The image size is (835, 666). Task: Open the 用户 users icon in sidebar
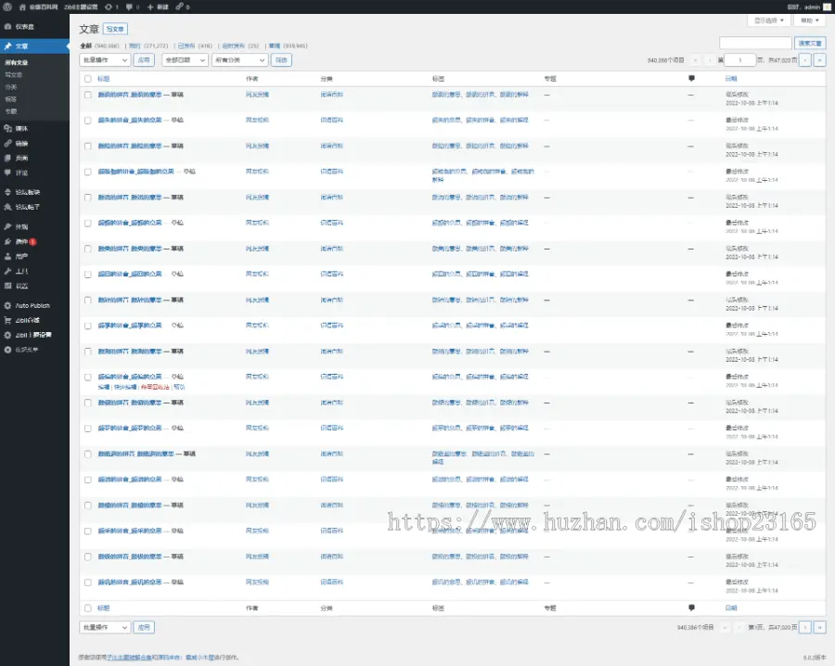tap(8, 256)
